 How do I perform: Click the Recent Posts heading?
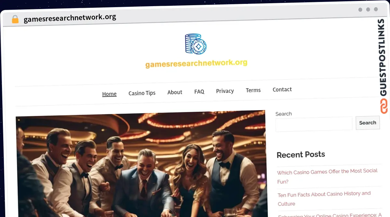click(x=301, y=154)
